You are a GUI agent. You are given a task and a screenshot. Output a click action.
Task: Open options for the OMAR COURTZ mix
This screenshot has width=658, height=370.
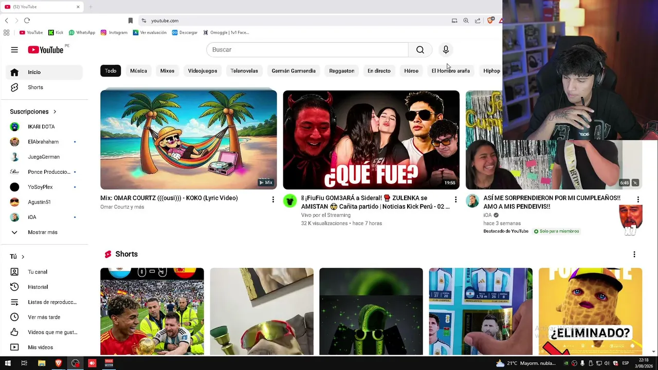[x=273, y=199]
